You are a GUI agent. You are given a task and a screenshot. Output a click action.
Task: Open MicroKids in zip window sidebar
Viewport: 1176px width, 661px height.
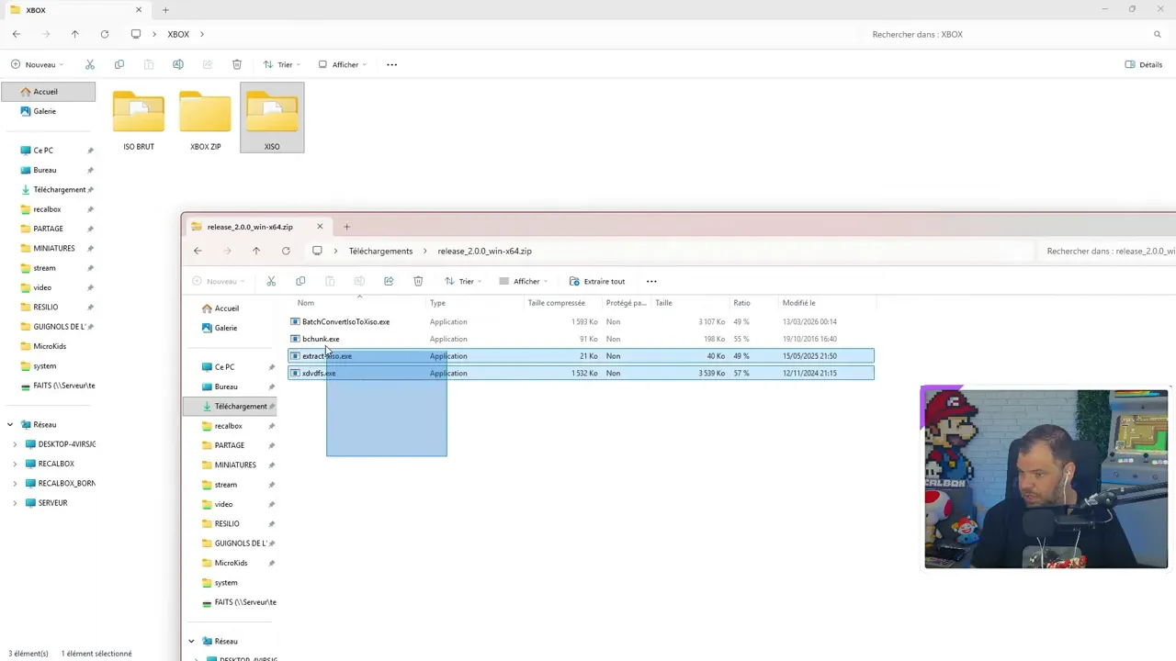tap(230, 563)
